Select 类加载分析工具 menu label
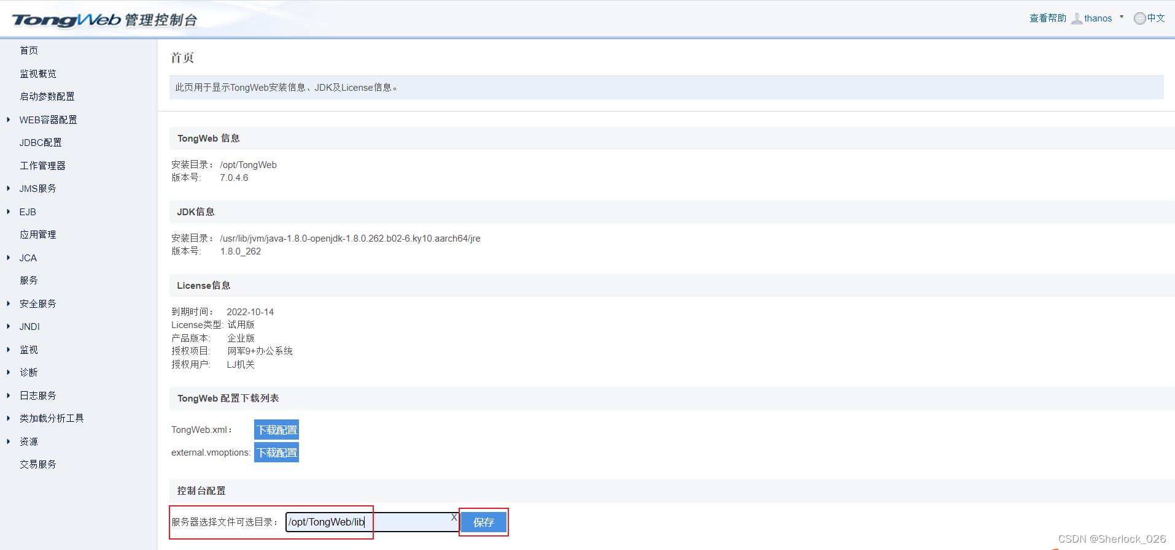 tap(52, 418)
